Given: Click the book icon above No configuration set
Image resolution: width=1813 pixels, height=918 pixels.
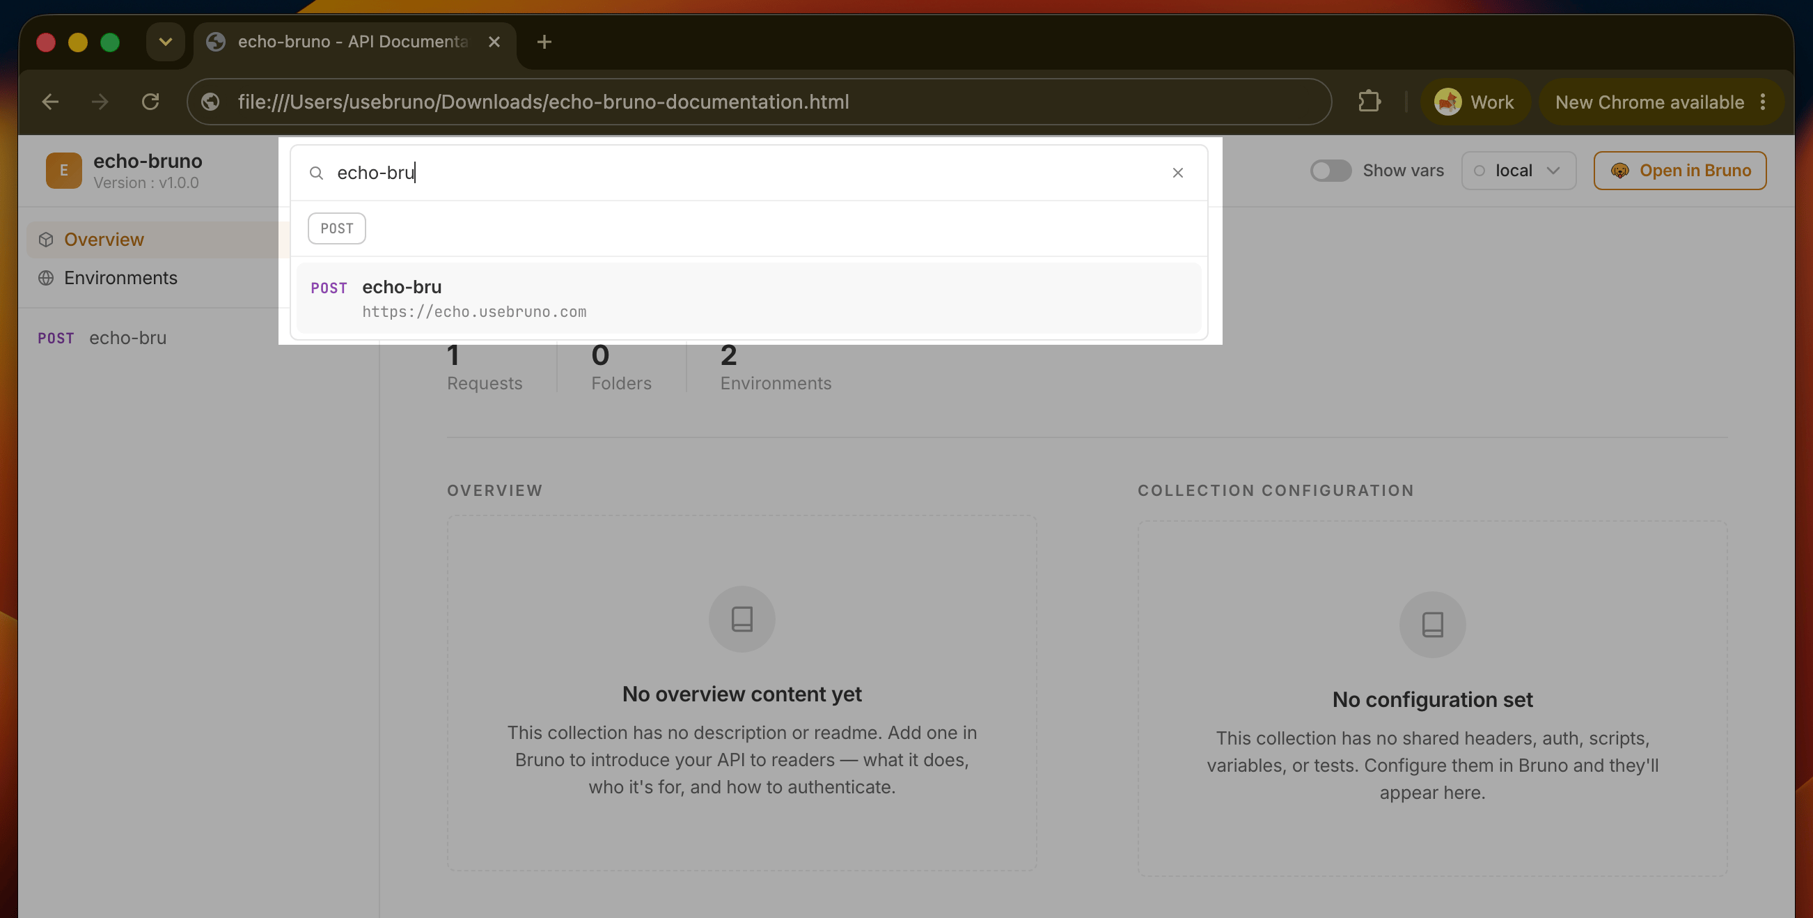Looking at the screenshot, I should [1432, 625].
